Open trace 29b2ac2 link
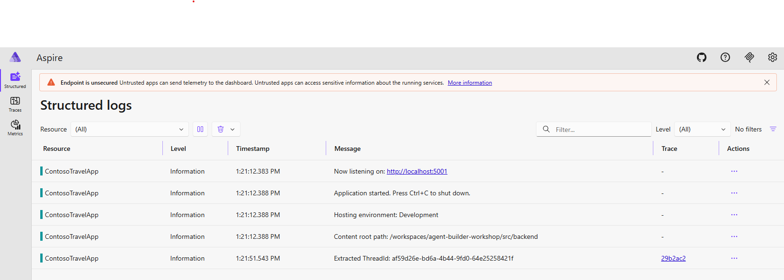This screenshot has width=784, height=280. tap(673, 258)
